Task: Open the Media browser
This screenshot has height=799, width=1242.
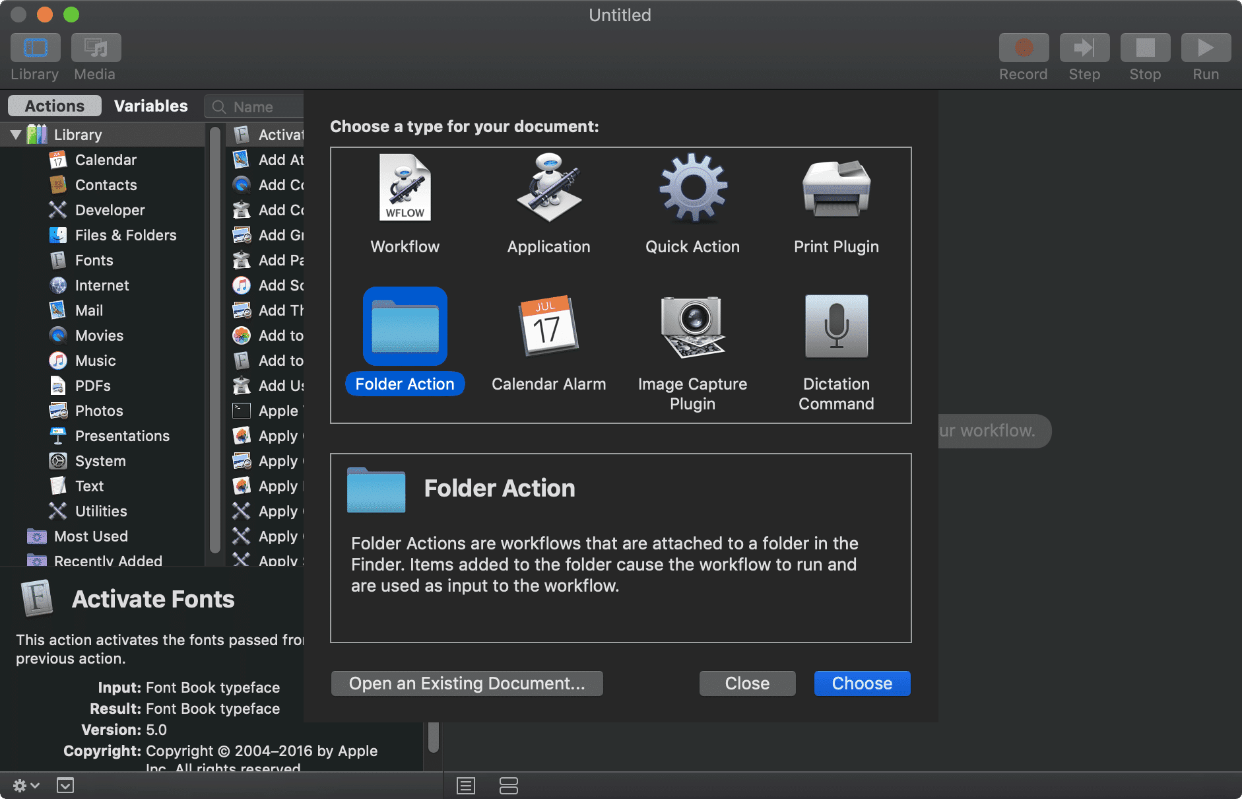Action: tap(96, 48)
